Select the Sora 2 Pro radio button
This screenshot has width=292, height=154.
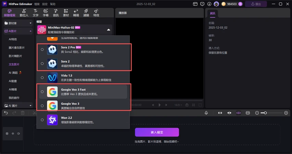tap(42, 49)
